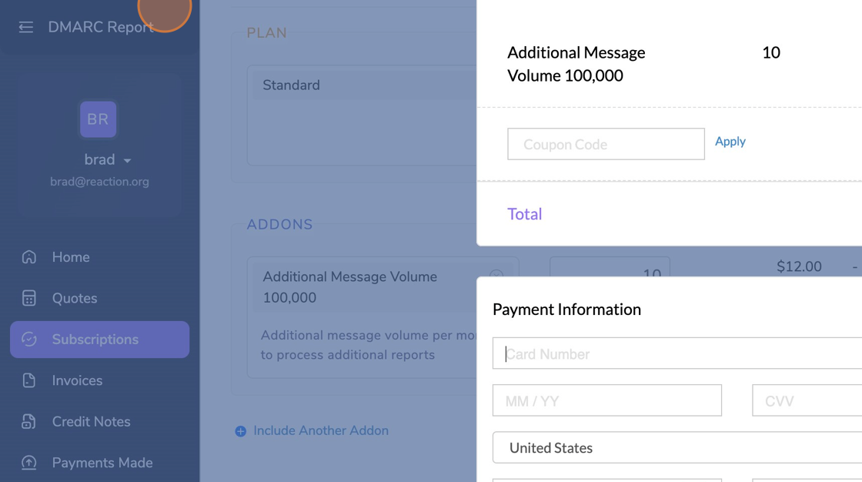The width and height of the screenshot is (862, 482).
Task: Click the CVV input field
Action: tap(807, 400)
